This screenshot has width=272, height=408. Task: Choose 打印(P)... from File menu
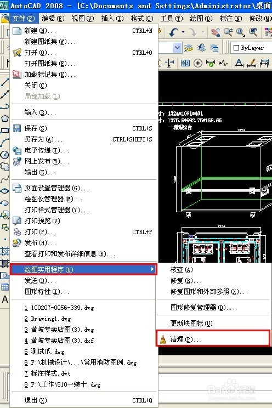click(x=84, y=232)
